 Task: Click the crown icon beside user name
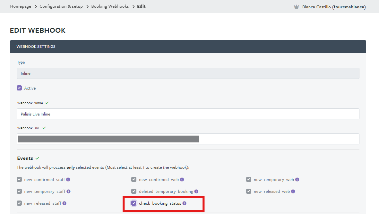click(297, 7)
